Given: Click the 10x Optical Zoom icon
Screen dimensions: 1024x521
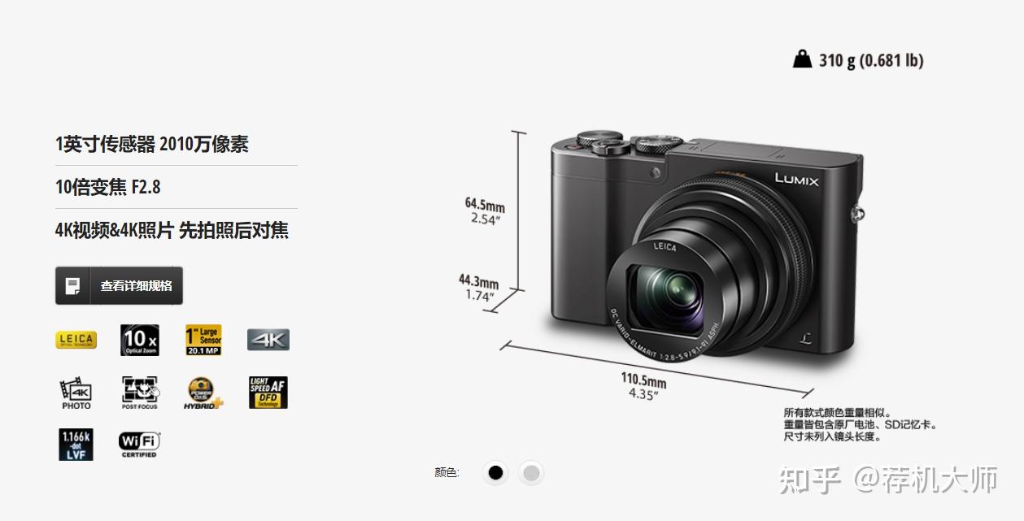Looking at the screenshot, I should (x=140, y=341).
